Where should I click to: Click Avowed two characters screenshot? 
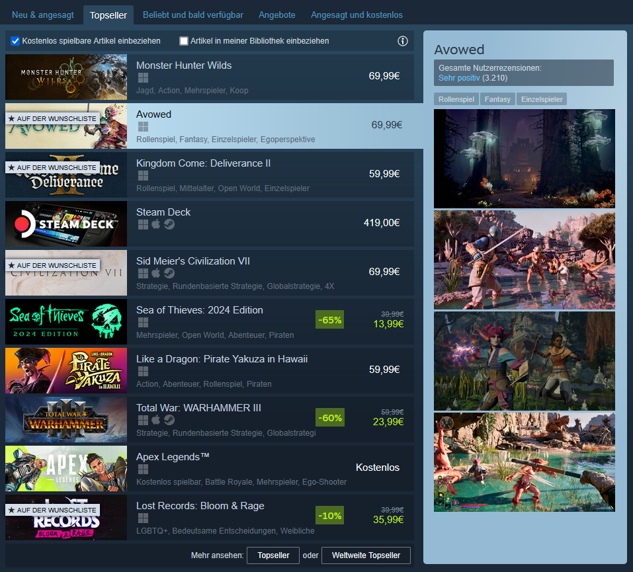tap(524, 361)
